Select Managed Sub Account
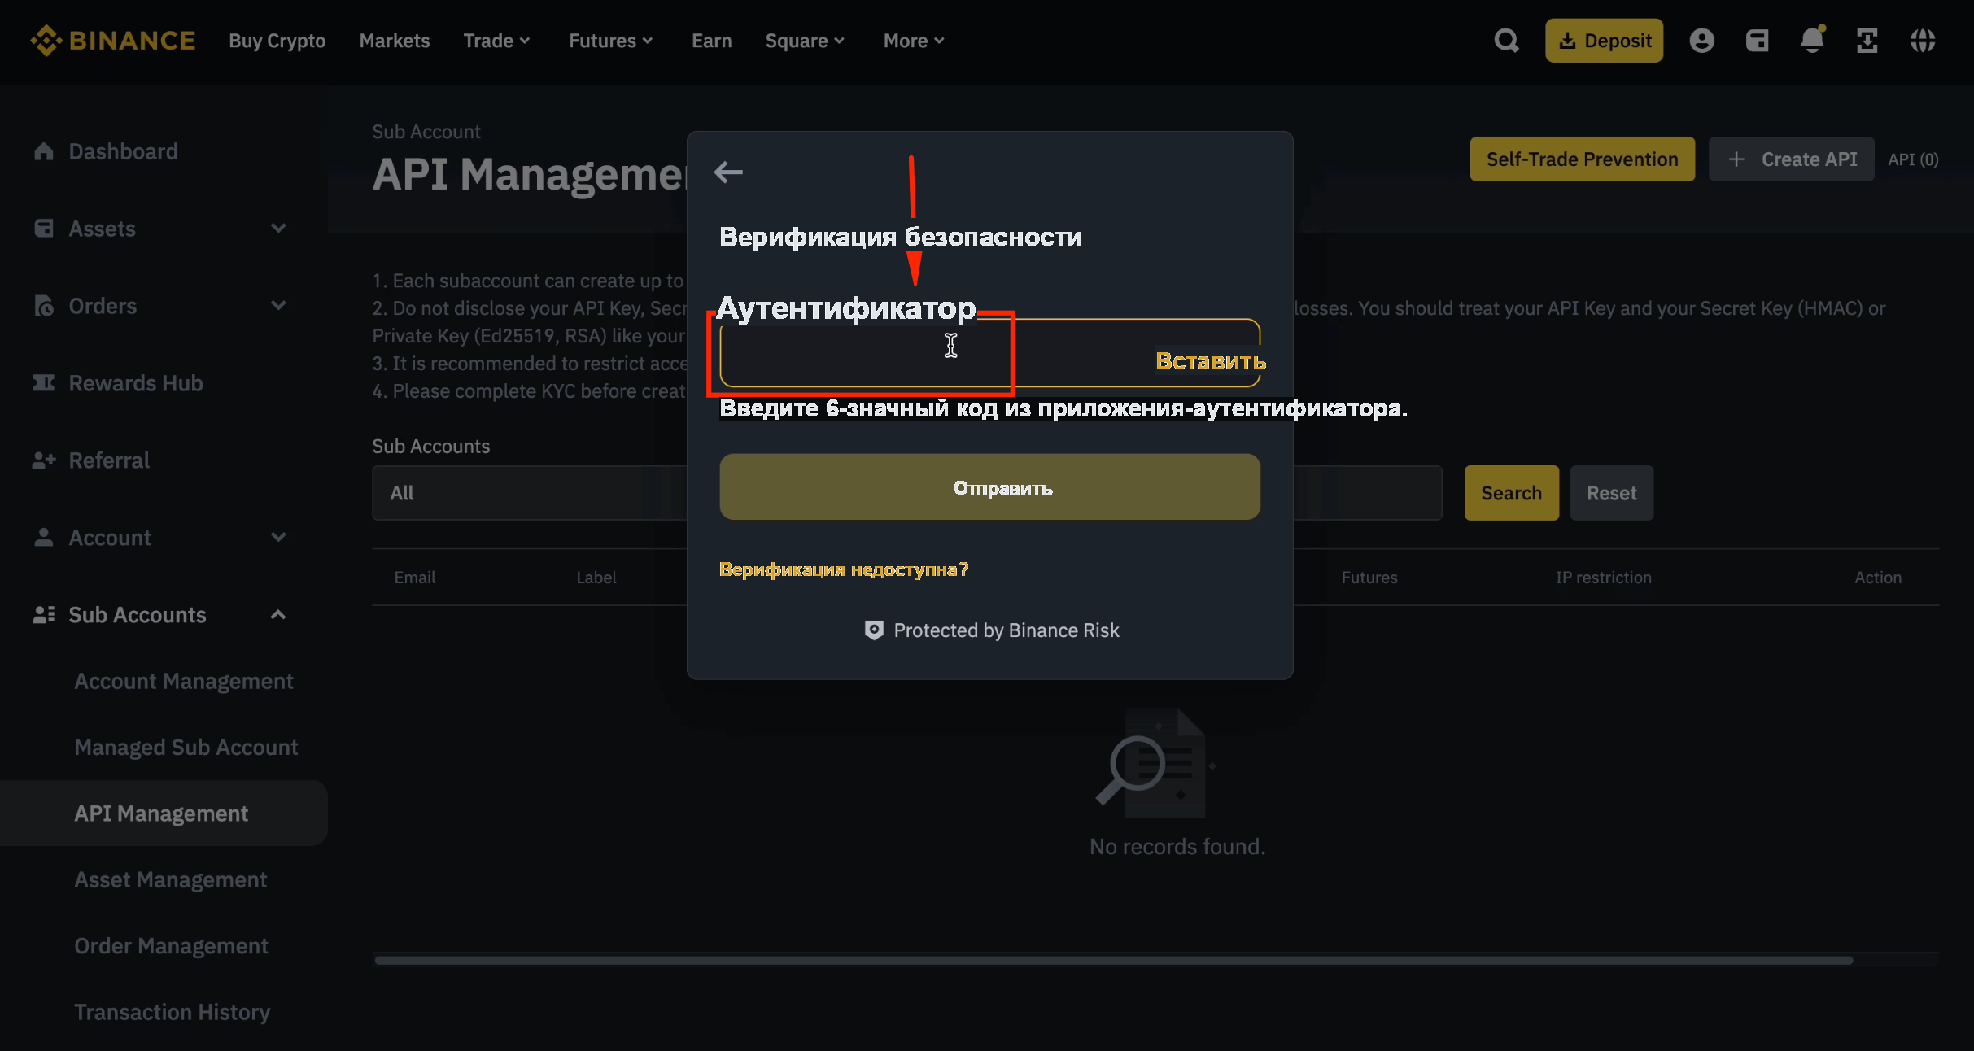 pyautogui.click(x=186, y=747)
